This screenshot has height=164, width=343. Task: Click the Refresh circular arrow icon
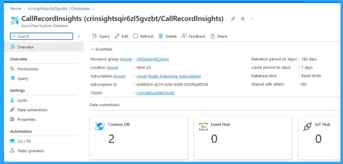pos(136,36)
